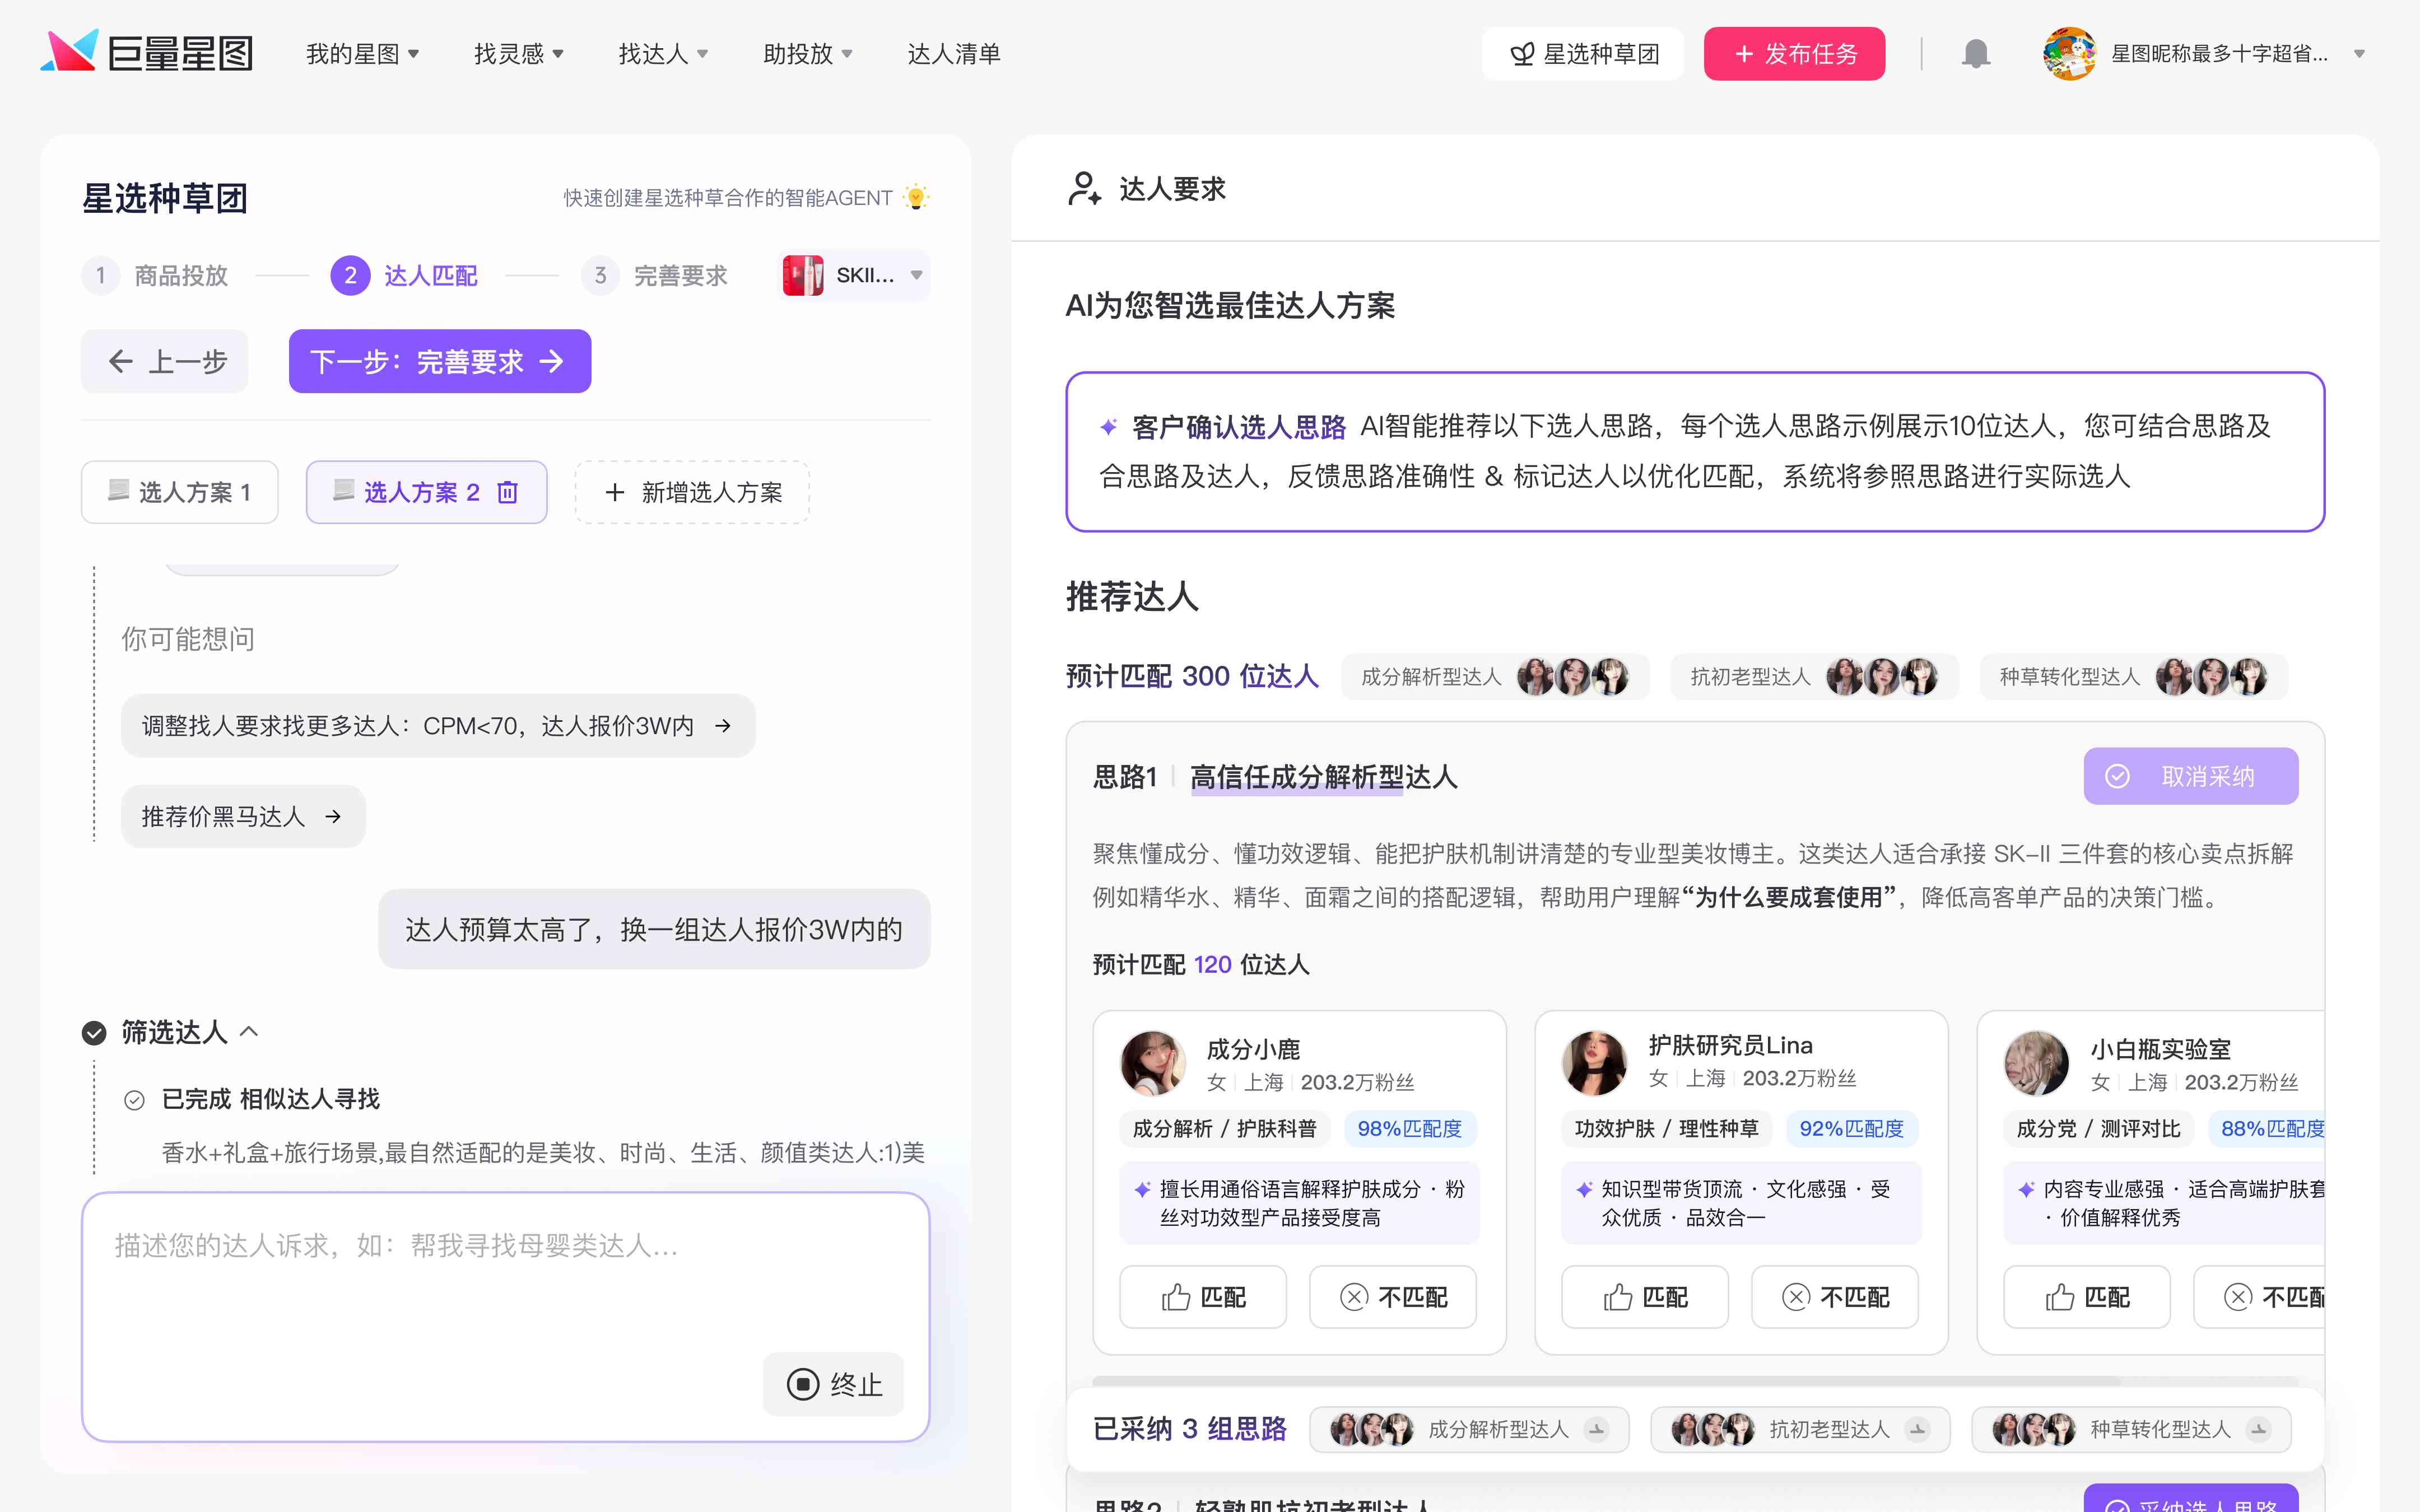The image size is (2420, 1512).
Task: Stop generation with the 终止 button
Action: pyautogui.click(x=834, y=1384)
